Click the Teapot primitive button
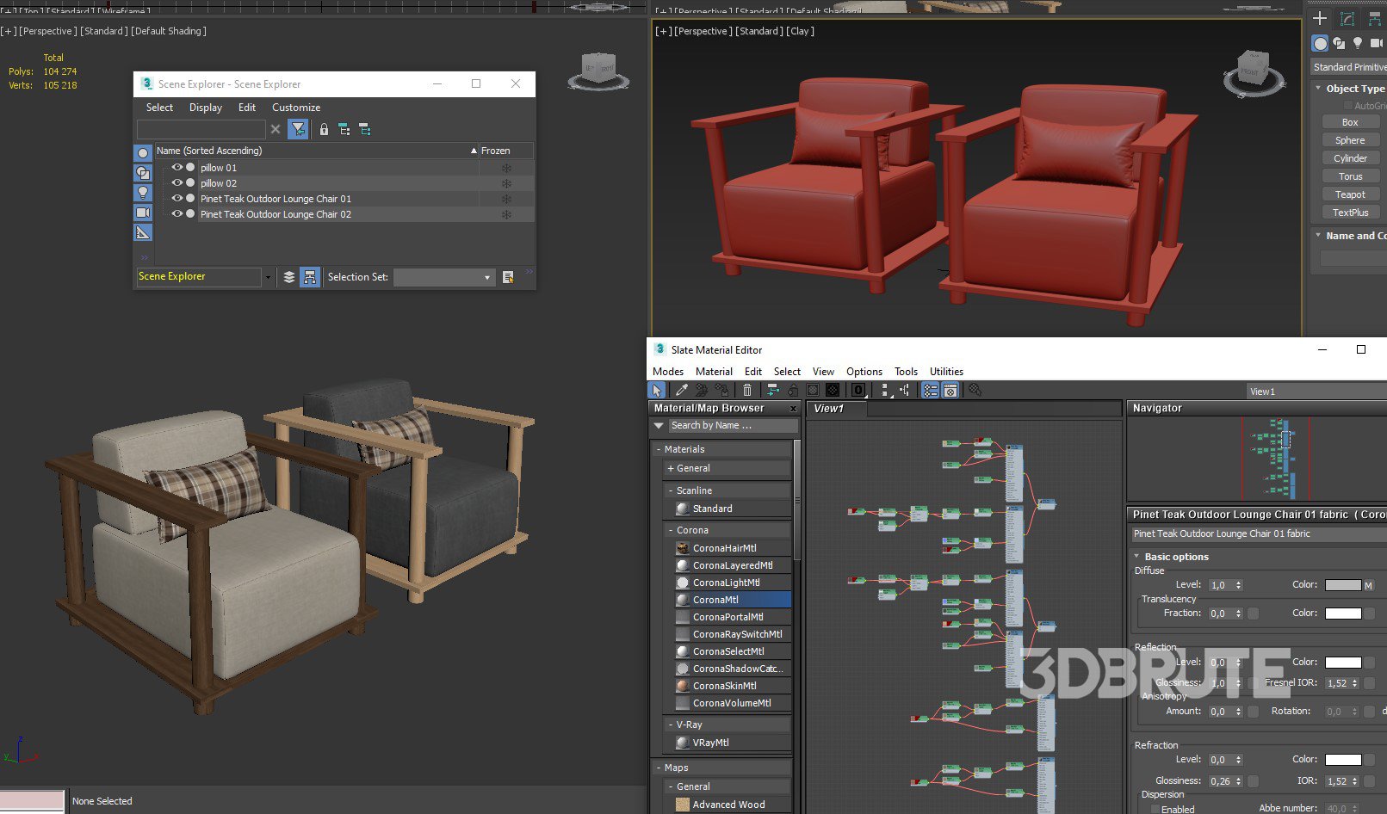The width and height of the screenshot is (1387, 814). (1349, 194)
